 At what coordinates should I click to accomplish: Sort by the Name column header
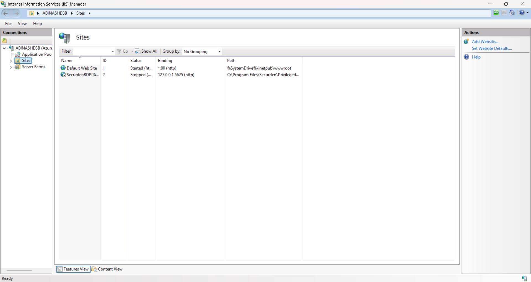[80, 60]
